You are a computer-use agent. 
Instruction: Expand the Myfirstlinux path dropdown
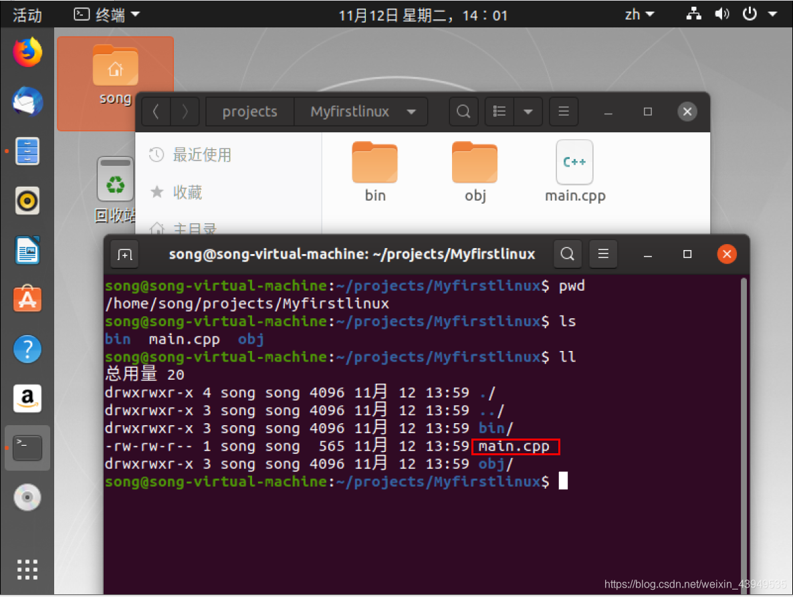[412, 112]
